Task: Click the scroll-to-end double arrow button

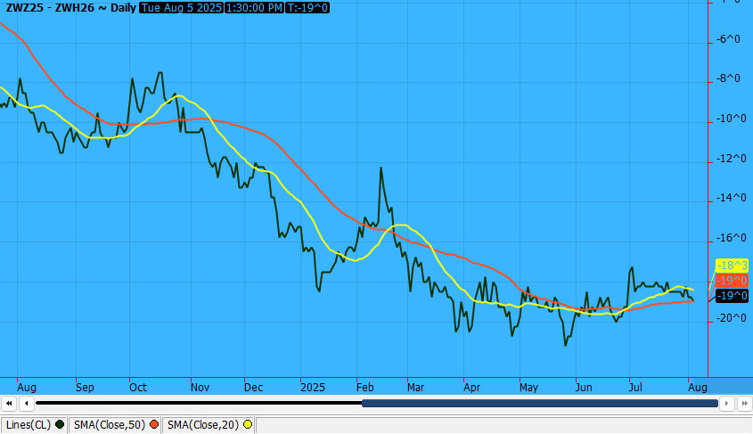Action: (x=743, y=404)
